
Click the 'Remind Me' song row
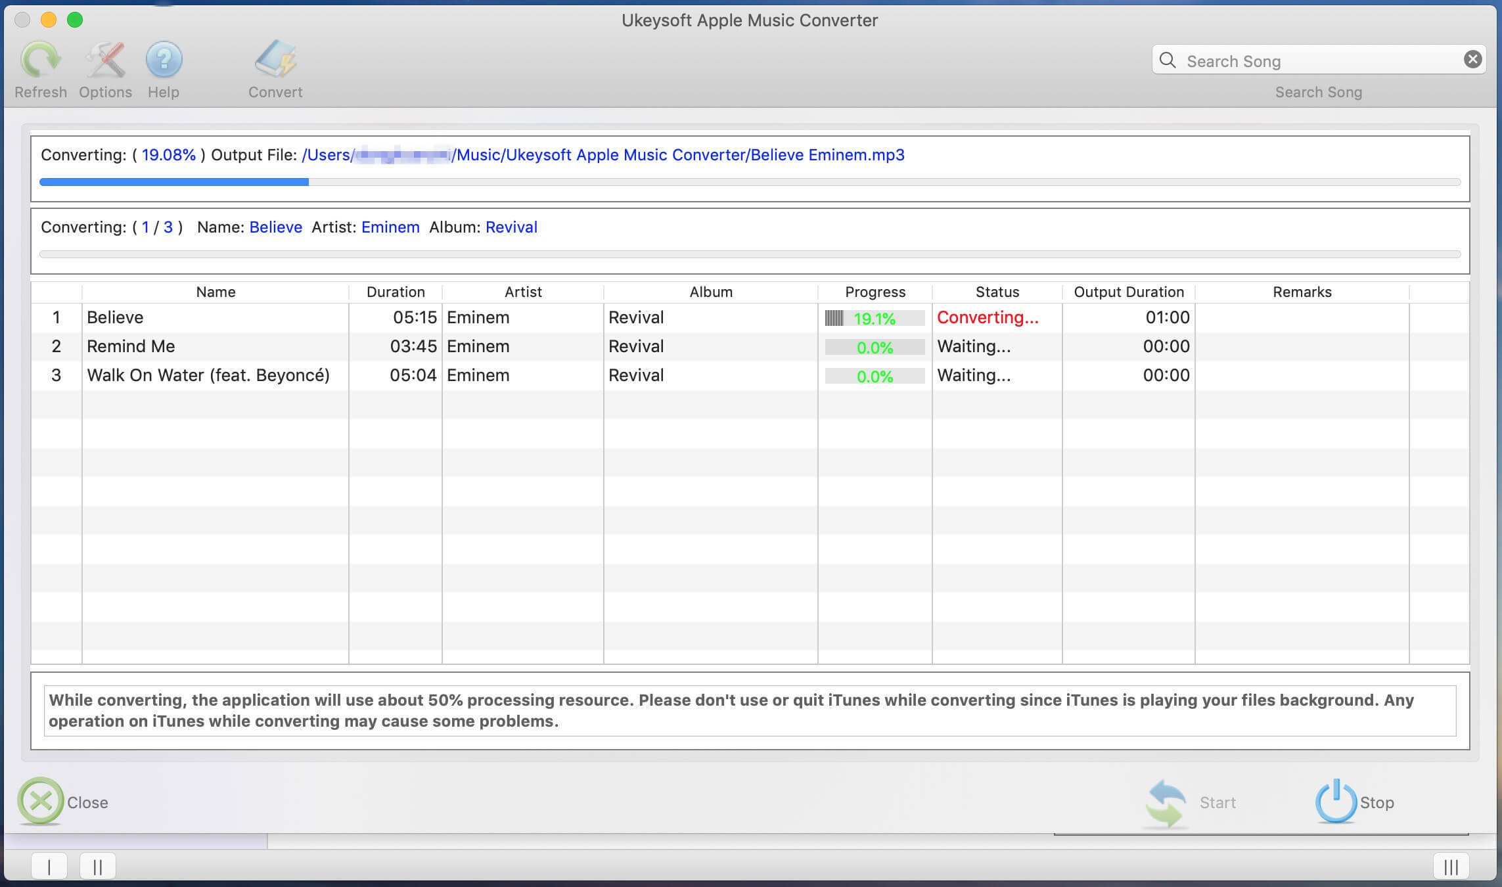752,346
